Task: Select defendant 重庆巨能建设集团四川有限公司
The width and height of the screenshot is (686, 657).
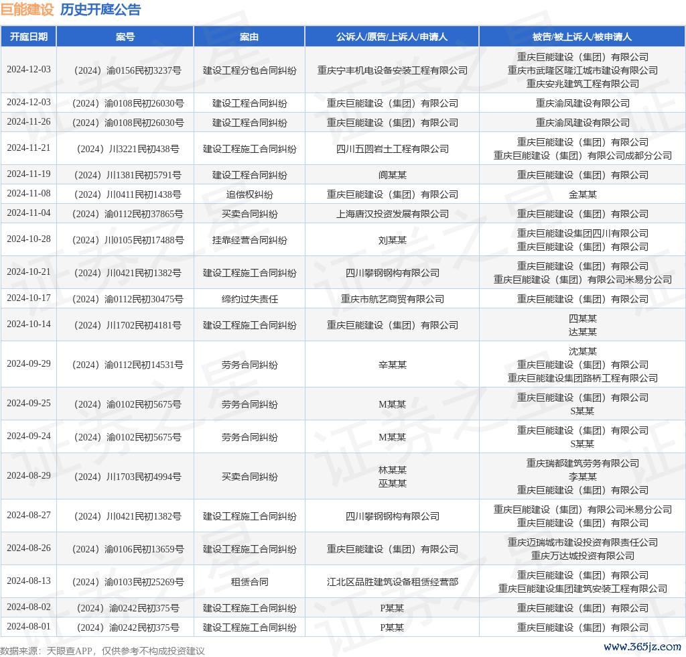Action: pyautogui.click(x=583, y=233)
